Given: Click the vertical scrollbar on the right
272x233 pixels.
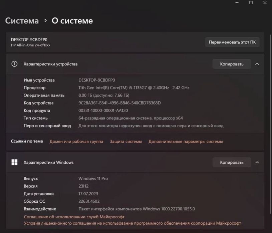Looking at the screenshot, I should [x=271, y=124].
